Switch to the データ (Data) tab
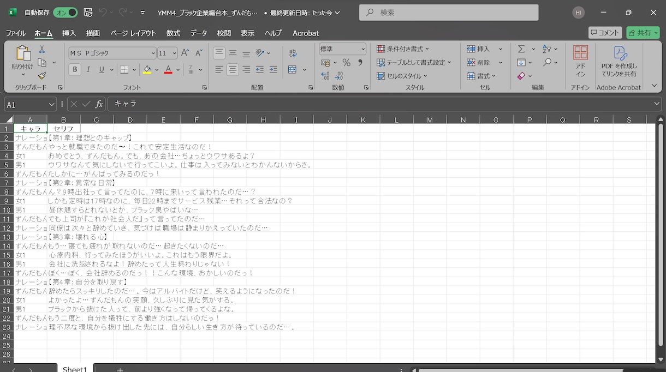The image size is (666, 372). (199, 33)
